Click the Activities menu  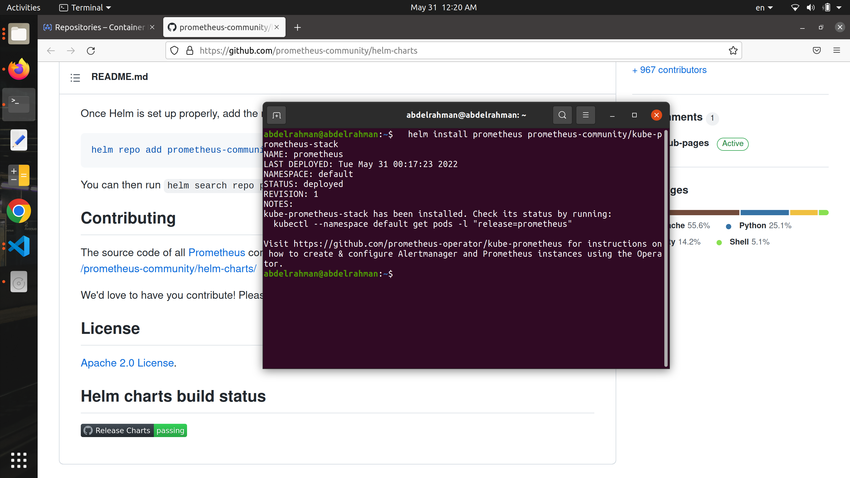point(23,7)
